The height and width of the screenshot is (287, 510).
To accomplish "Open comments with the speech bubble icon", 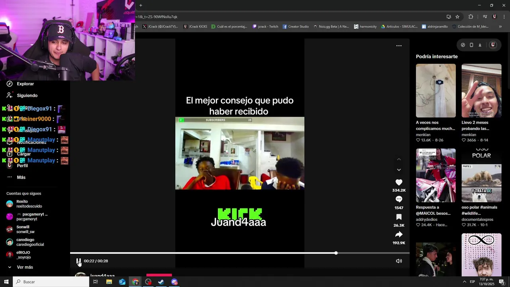I will click(x=399, y=199).
